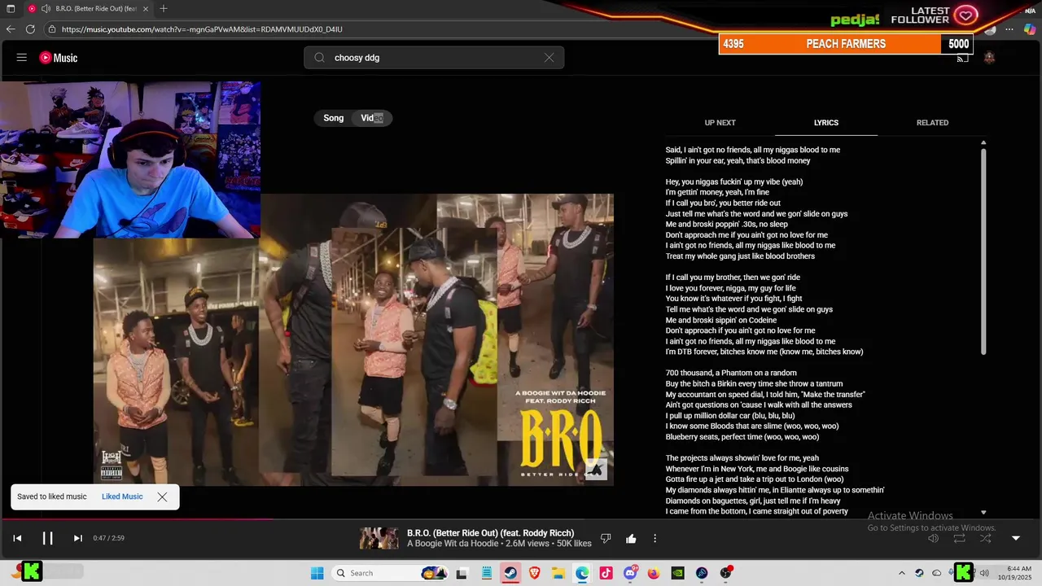Viewport: 1042px width, 586px height.
Task: Mute the tab via its audio icon
Action: (46, 8)
